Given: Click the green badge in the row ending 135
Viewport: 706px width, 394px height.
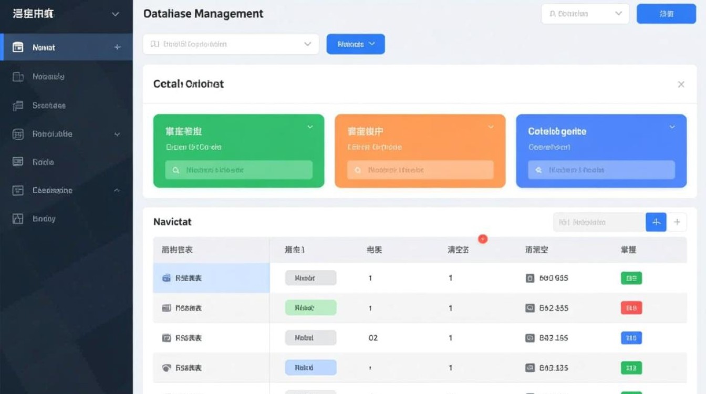Looking at the screenshot, I should (631, 368).
